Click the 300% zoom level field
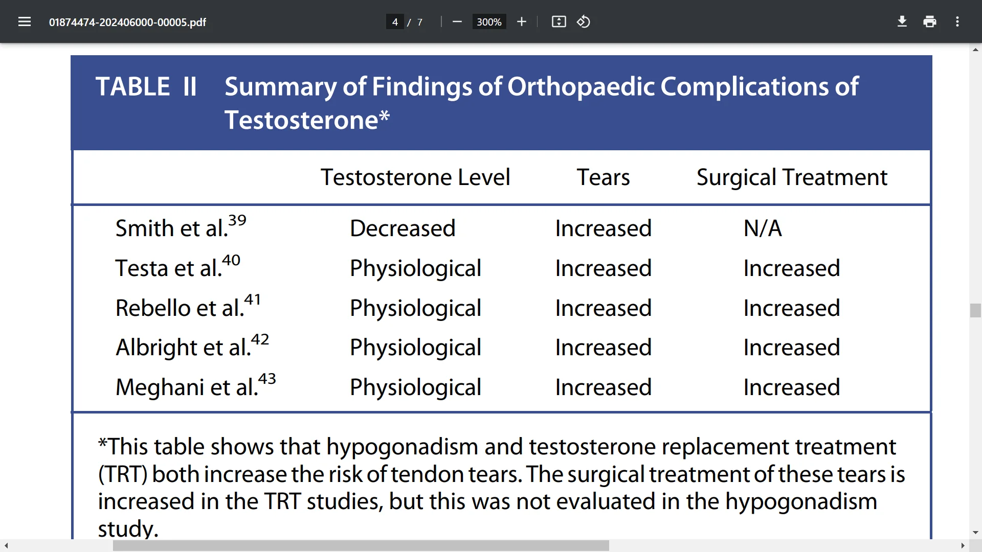The height and width of the screenshot is (552, 982). click(489, 22)
